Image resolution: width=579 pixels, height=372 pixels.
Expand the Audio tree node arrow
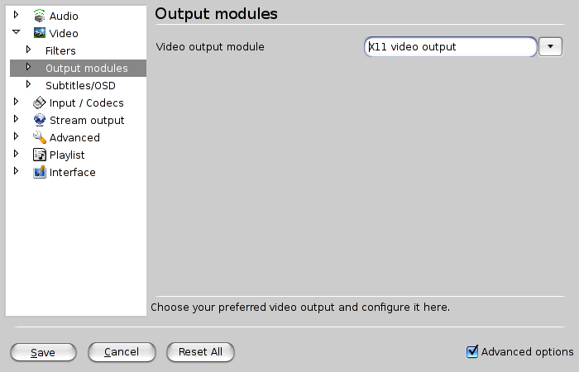tap(16, 15)
